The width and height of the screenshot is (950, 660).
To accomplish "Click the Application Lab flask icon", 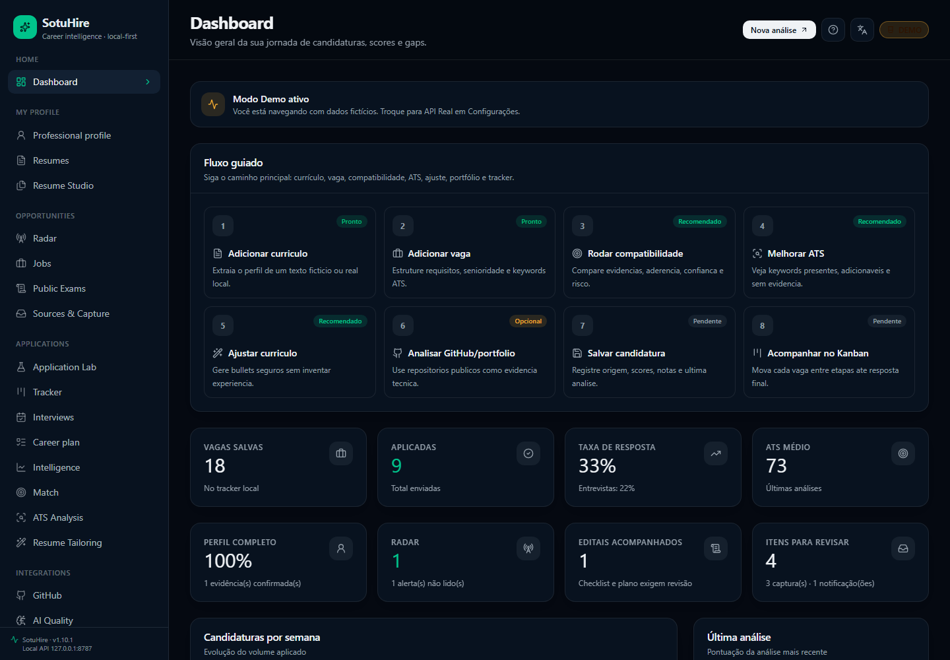I will 21,367.
